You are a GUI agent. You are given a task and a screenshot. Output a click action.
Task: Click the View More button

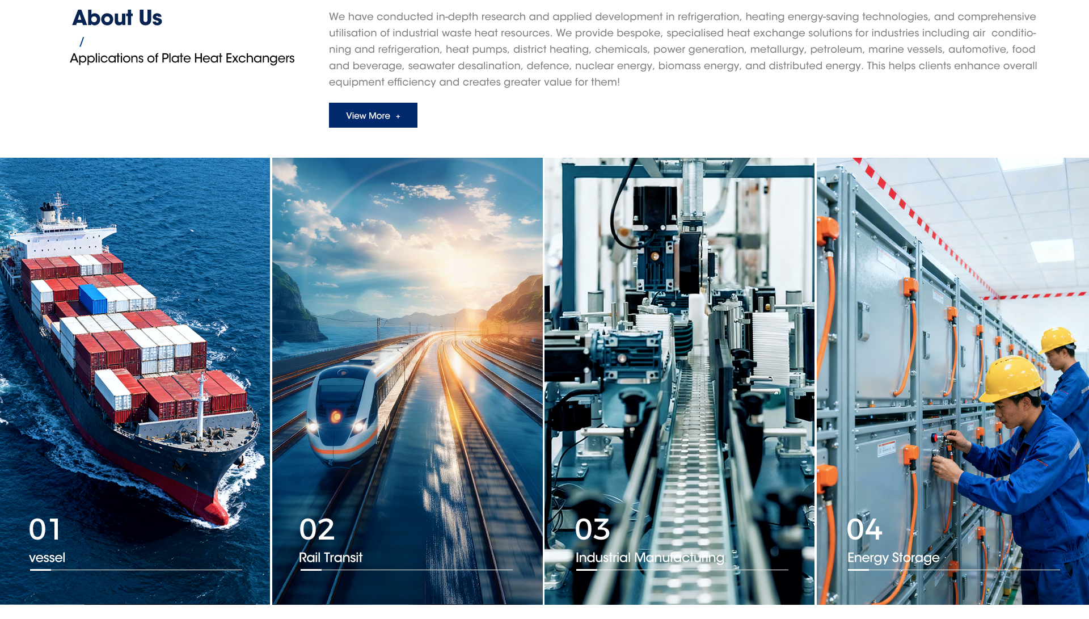[x=373, y=115]
